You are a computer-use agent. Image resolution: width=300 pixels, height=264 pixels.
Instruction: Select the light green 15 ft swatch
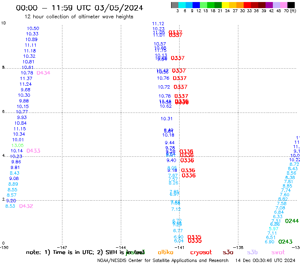coord(204,5)
